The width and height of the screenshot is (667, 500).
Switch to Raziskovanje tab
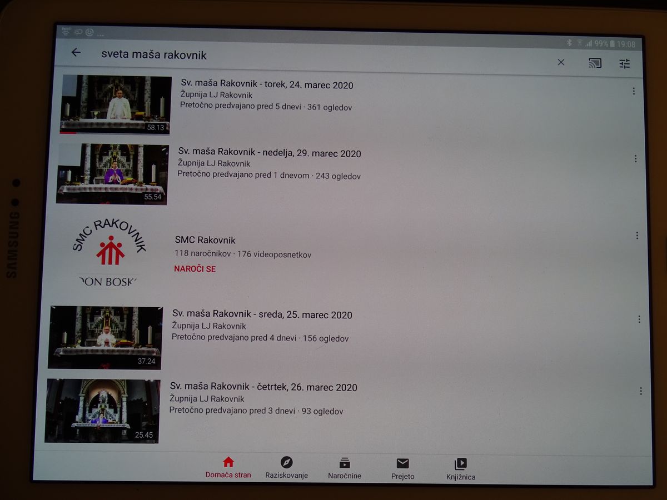287,468
